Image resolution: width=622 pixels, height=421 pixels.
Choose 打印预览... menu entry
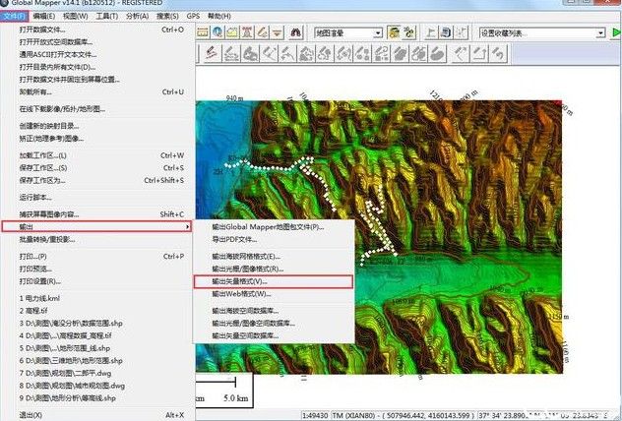coord(97,269)
